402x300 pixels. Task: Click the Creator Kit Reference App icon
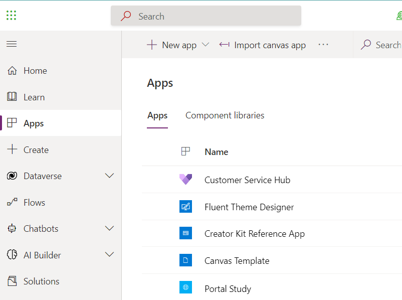pos(185,233)
